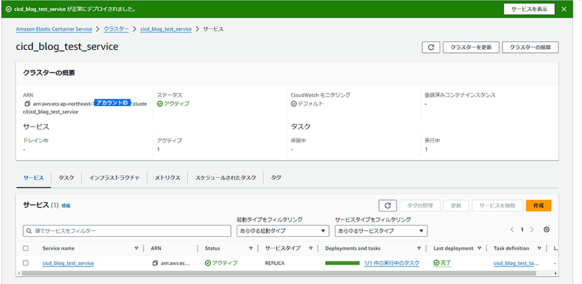Viewport: 582px width, 284px height.
Task: Dismiss the green success banner
Action: 564,9
